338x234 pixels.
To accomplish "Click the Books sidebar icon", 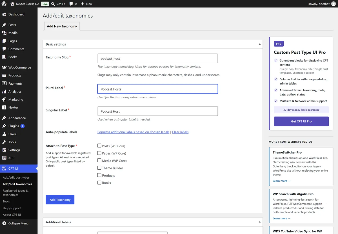I will pyautogui.click(x=4, y=57).
